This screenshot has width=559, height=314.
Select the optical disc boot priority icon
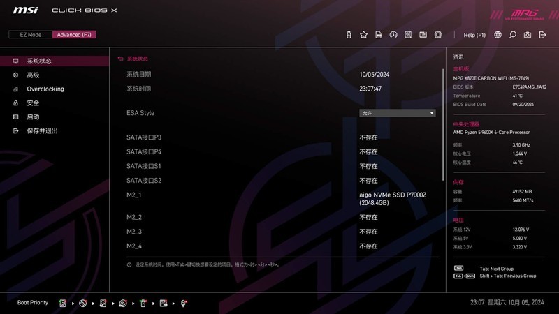(82, 304)
